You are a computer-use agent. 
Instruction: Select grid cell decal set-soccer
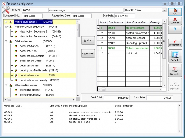[138, 38]
